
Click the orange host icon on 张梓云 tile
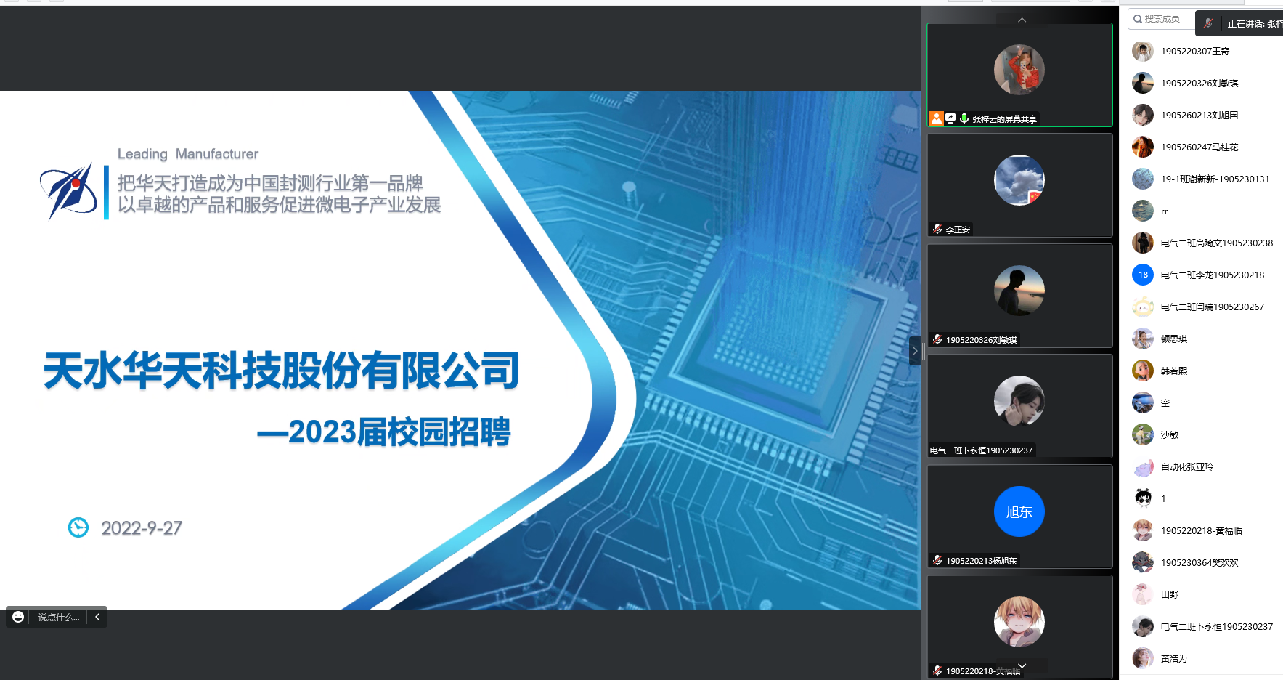937,118
